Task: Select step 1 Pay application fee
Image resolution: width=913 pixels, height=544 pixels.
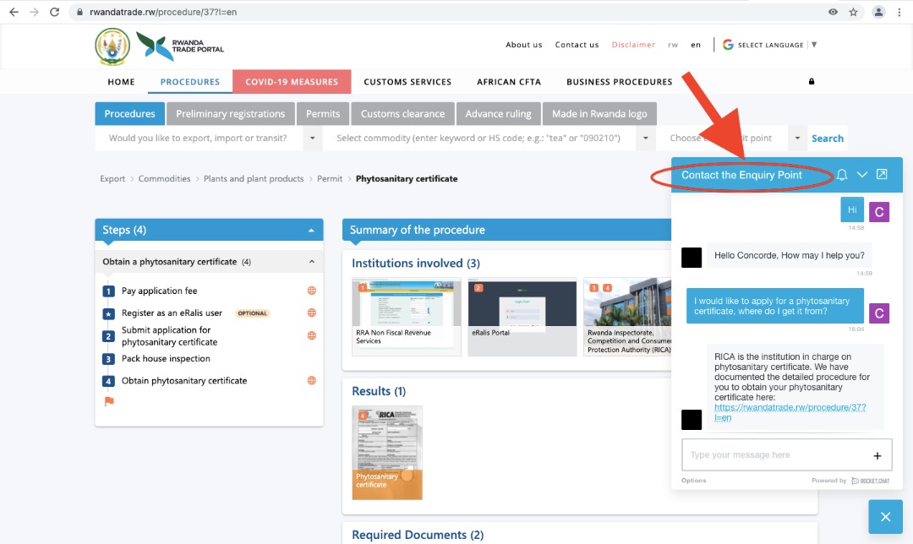Action: click(x=159, y=291)
